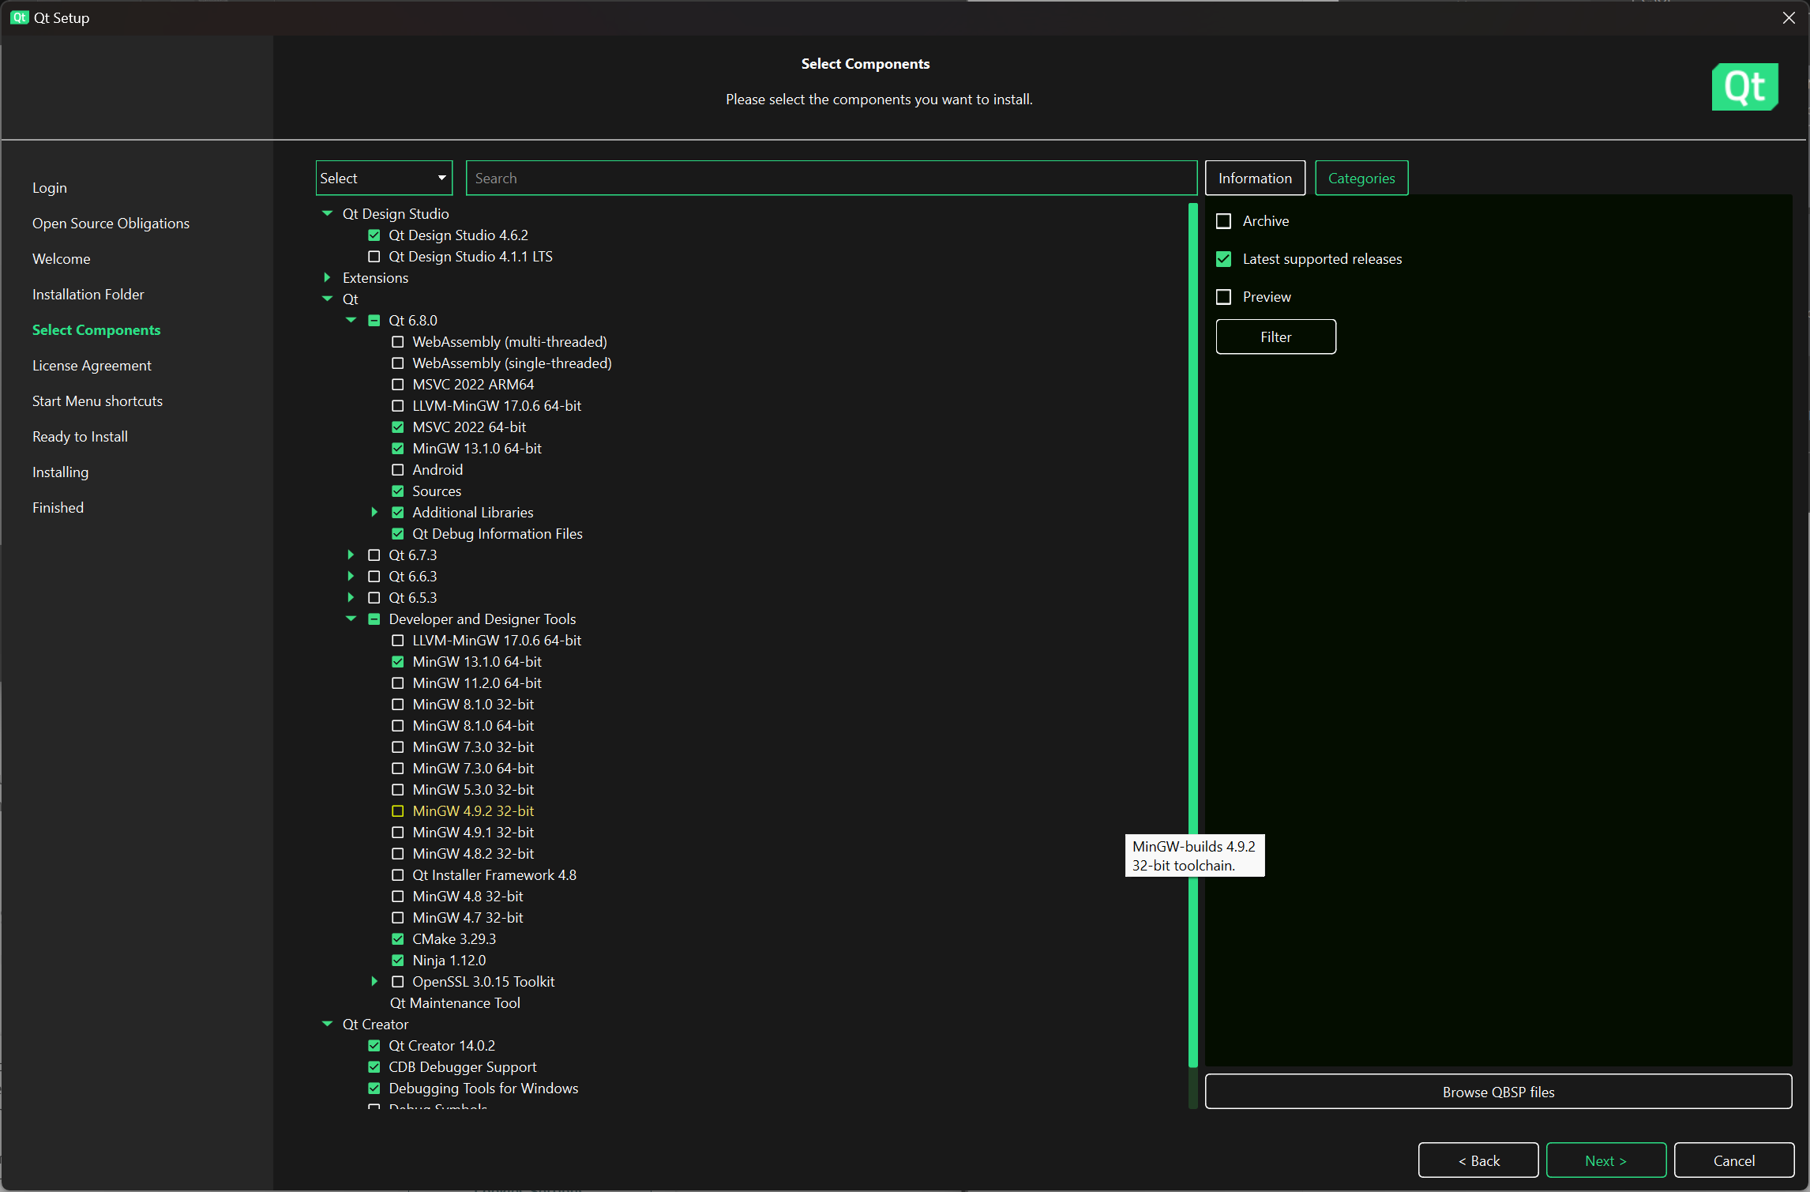Check Qt Design Studio 4.1.1 LTS
The height and width of the screenshot is (1192, 1810).
[374, 257]
